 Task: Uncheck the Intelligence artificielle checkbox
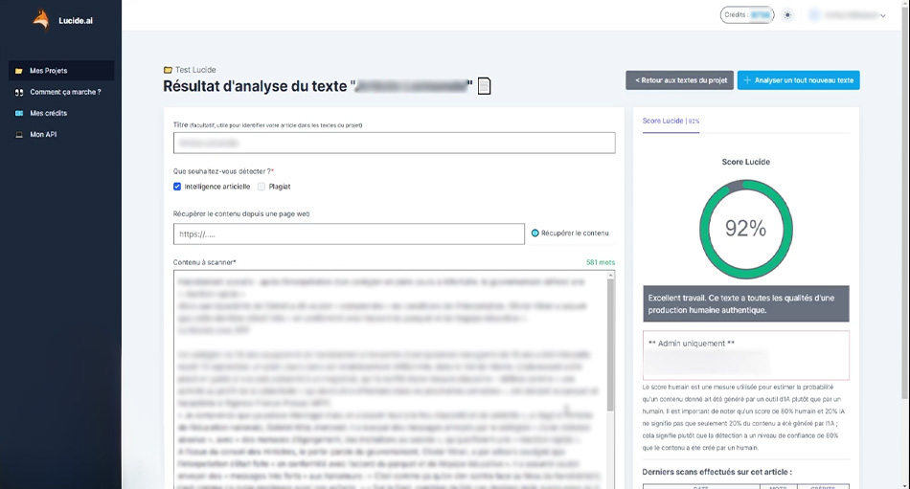pyautogui.click(x=177, y=187)
